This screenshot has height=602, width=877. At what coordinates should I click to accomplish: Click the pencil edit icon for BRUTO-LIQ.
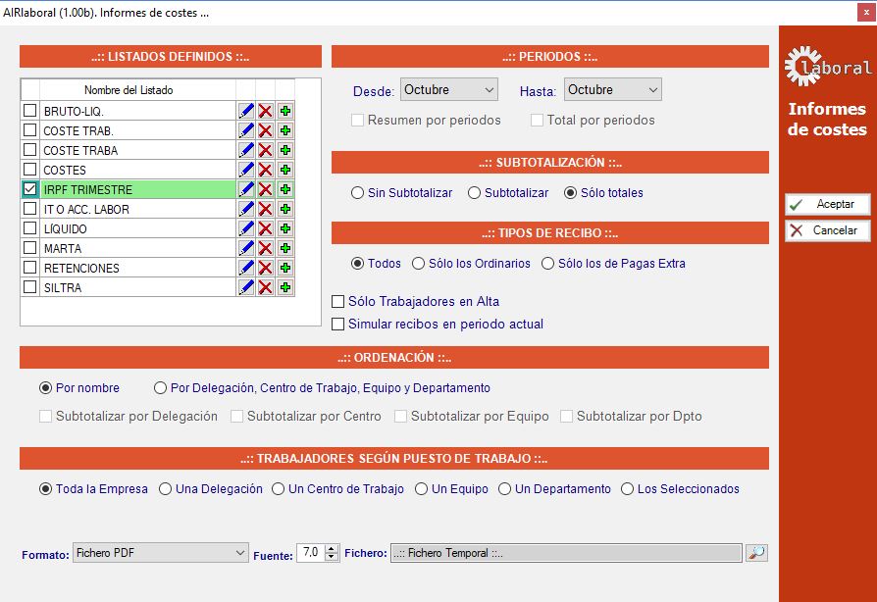click(x=245, y=112)
